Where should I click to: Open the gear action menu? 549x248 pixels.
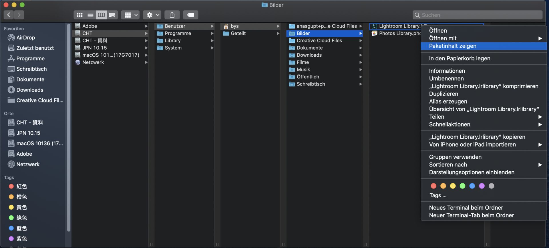coord(152,15)
